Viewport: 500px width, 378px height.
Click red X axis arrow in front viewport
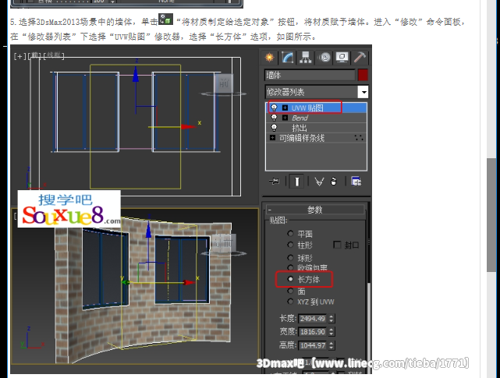[188, 126]
